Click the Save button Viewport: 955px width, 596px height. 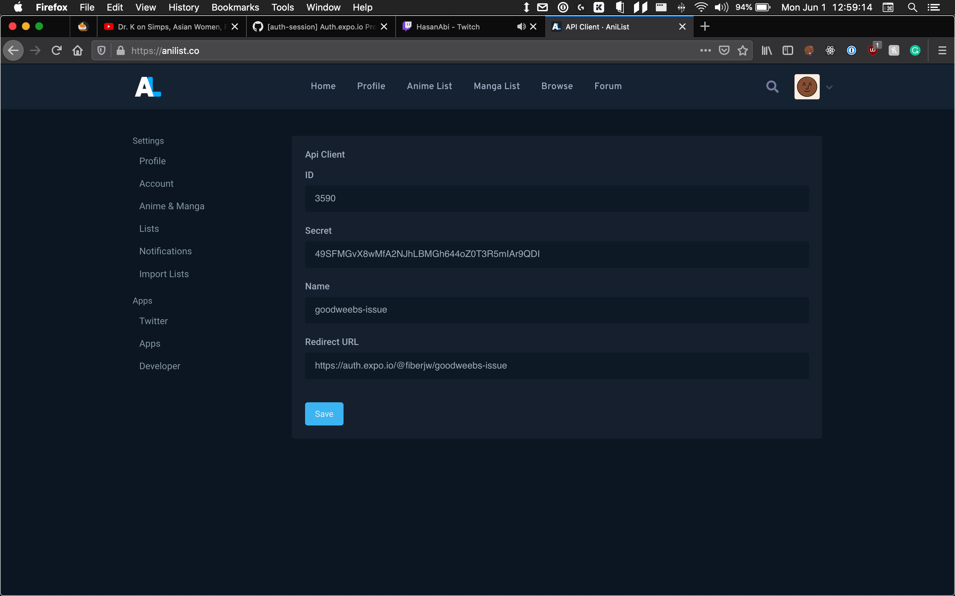[324, 414]
